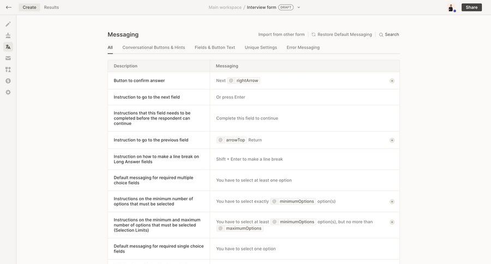The height and width of the screenshot is (264, 491).
Task: Click 'Return' text in previous field message
Action: click(x=255, y=140)
